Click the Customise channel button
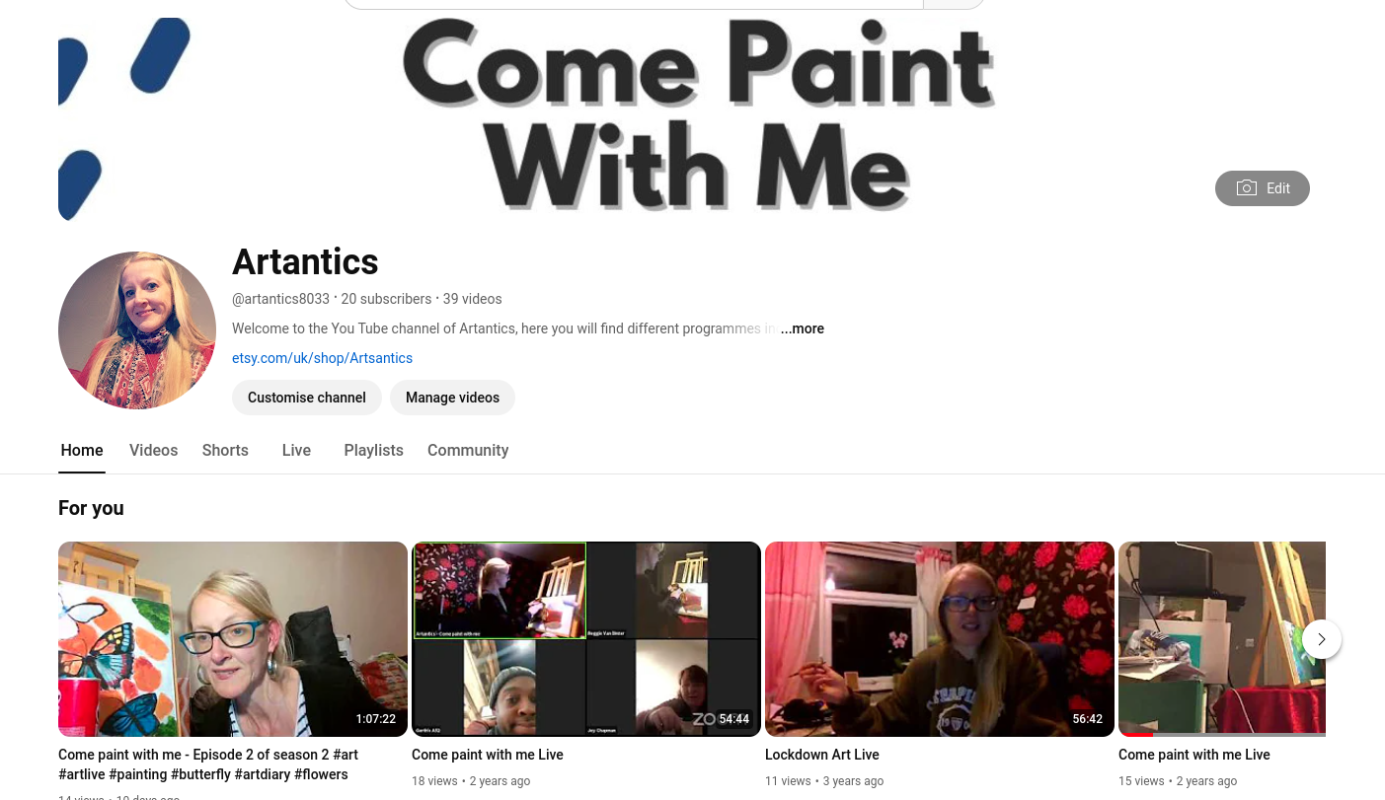The width and height of the screenshot is (1385, 800). (x=307, y=398)
